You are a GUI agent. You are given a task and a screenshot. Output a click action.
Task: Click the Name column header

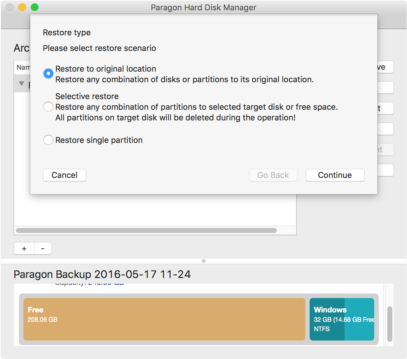22,68
